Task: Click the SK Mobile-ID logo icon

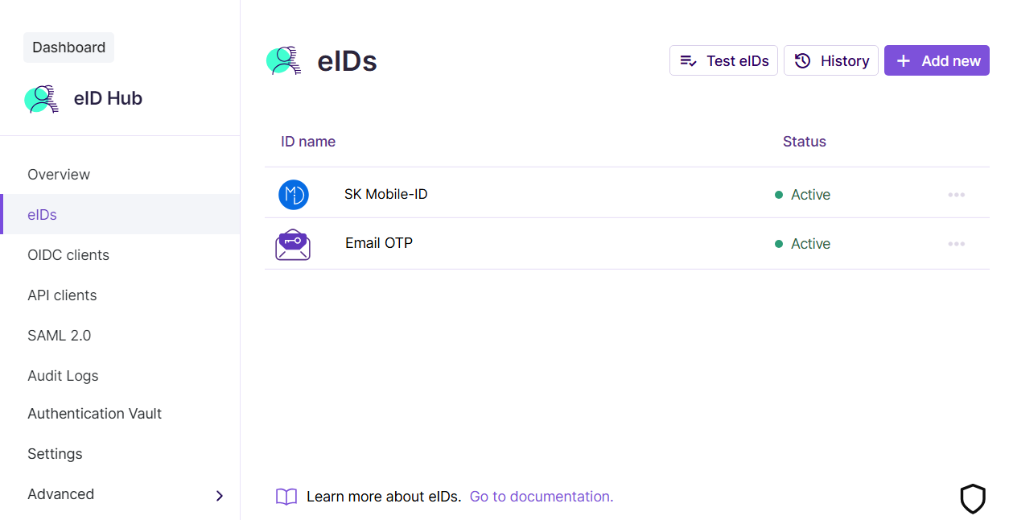Action: click(294, 195)
